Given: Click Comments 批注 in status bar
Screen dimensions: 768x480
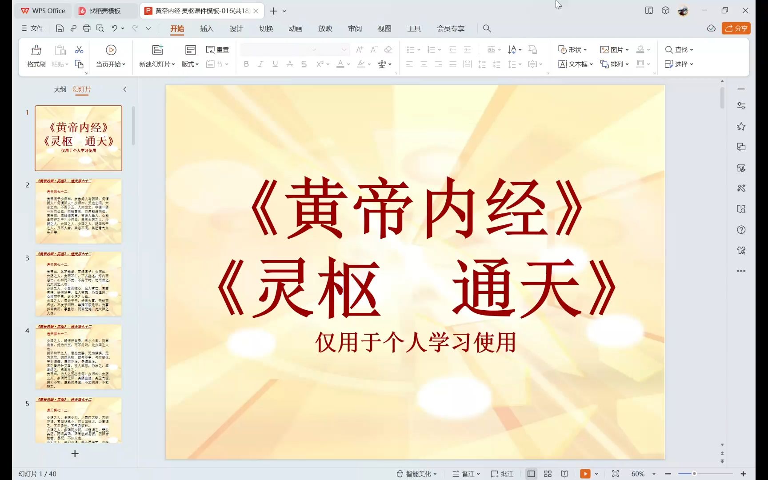Looking at the screenshot, I should (502, 474).
